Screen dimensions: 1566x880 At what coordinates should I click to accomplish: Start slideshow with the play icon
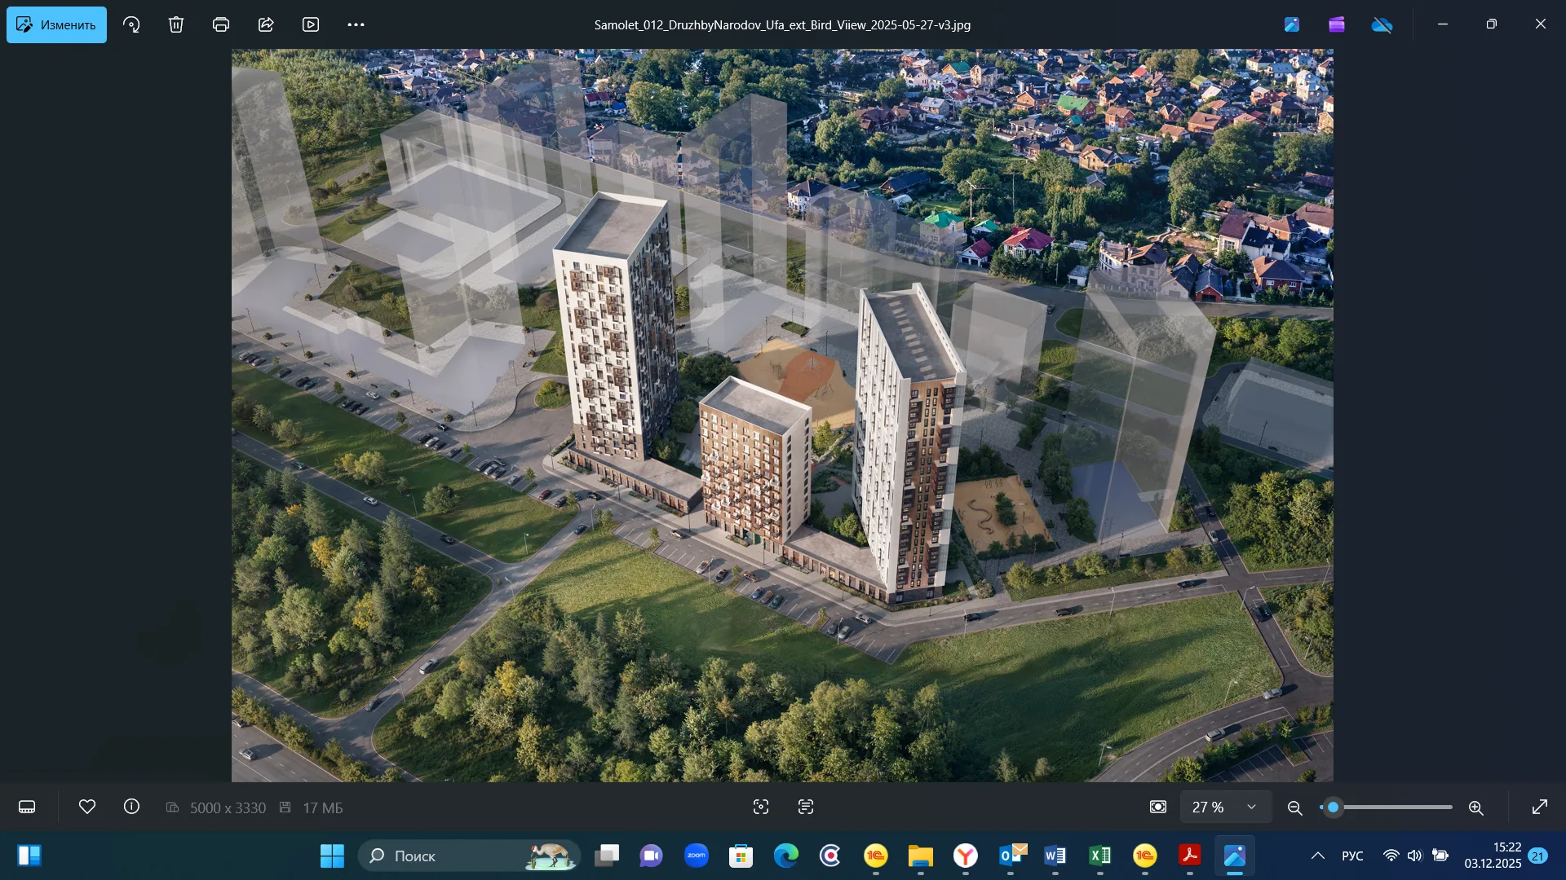click(x=311, y=24)
